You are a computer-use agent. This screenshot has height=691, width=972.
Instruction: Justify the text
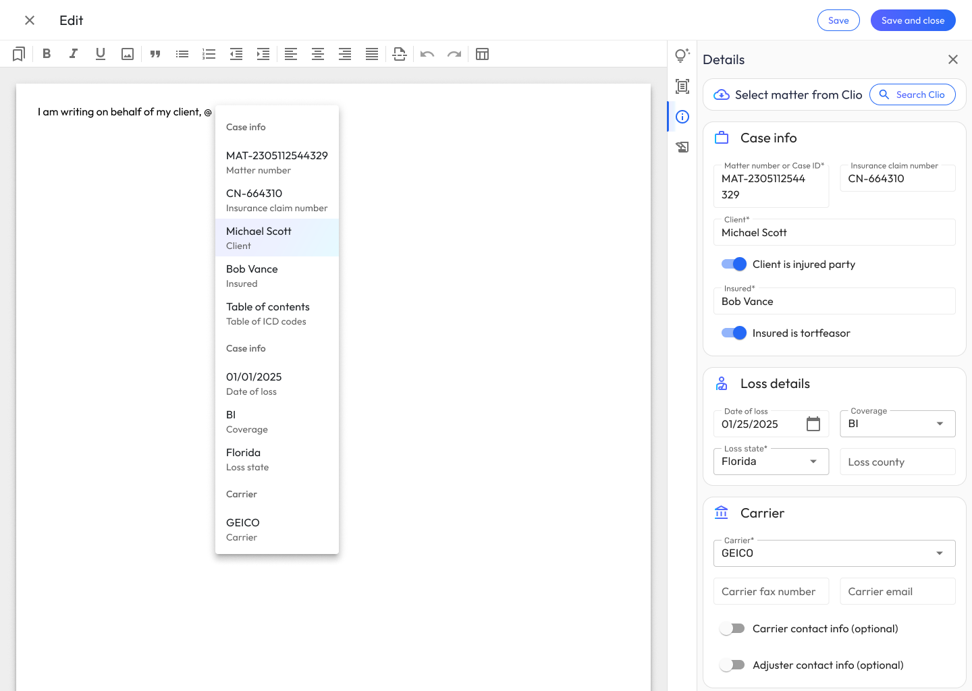[372, 54]
